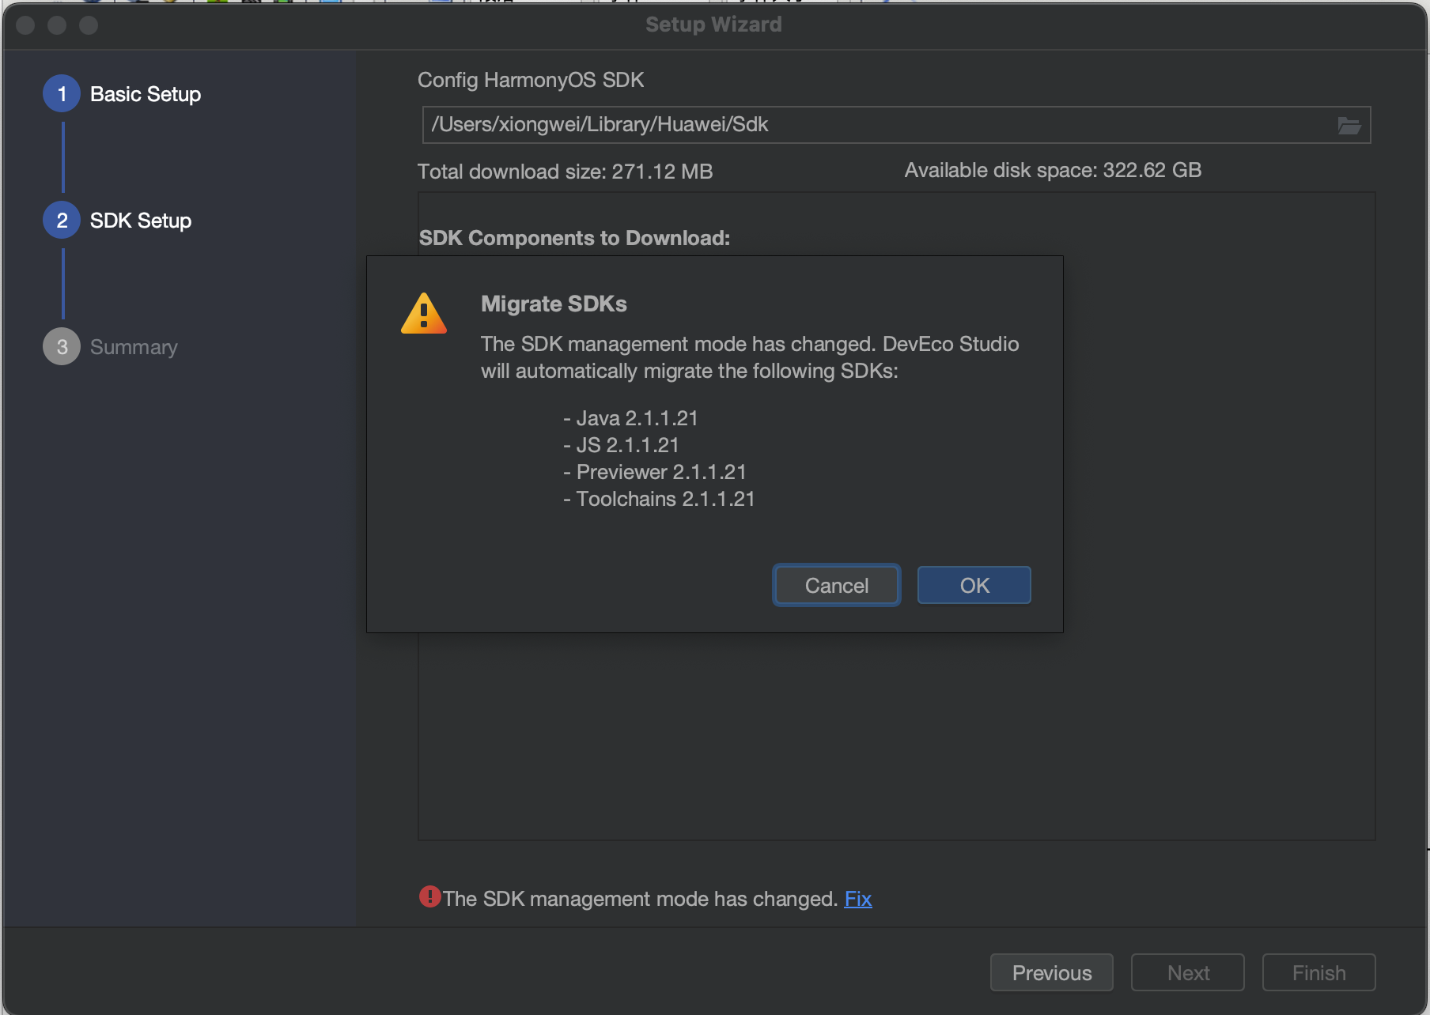Click the Total download size 271.12 MB text

565,172
